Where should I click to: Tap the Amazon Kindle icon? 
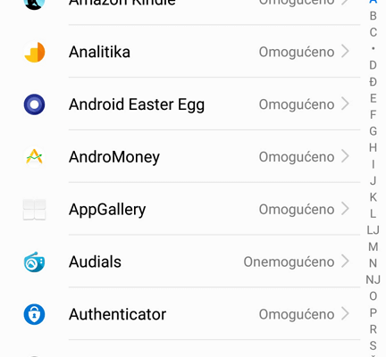tap(34, 4)
